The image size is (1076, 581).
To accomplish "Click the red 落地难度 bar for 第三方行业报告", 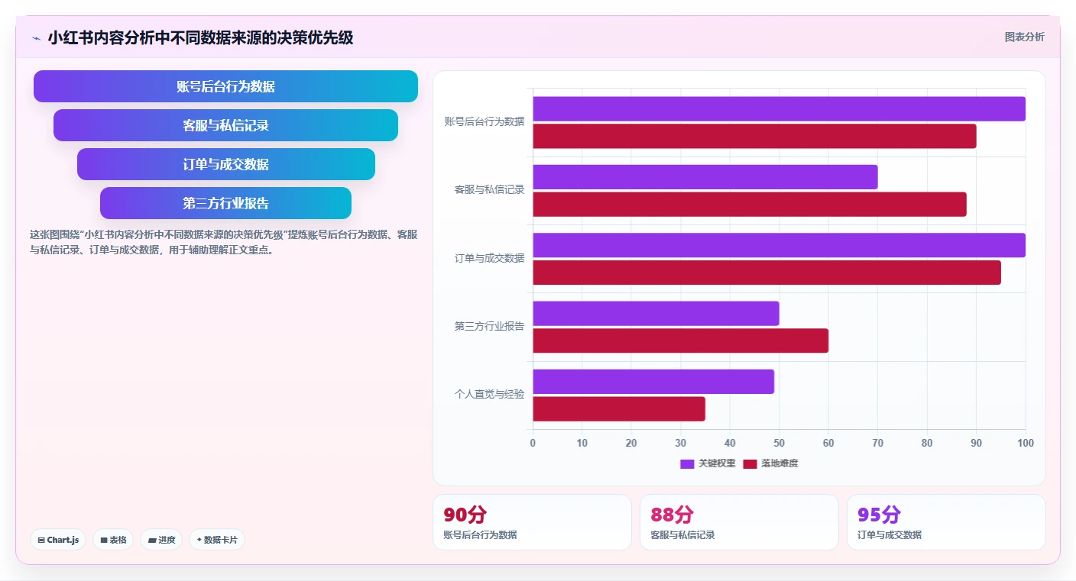I will point(680,341).
